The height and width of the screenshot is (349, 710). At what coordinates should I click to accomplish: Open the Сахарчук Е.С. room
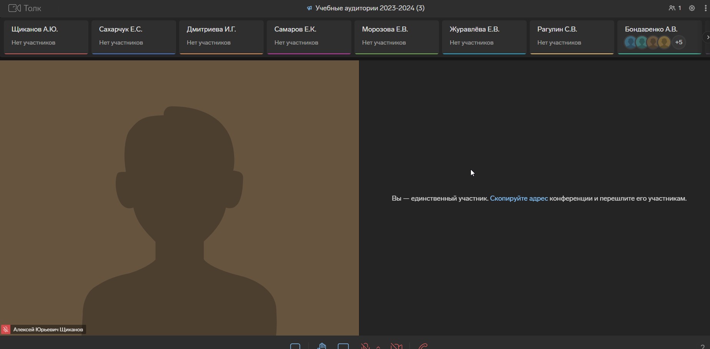coord(134,37)
